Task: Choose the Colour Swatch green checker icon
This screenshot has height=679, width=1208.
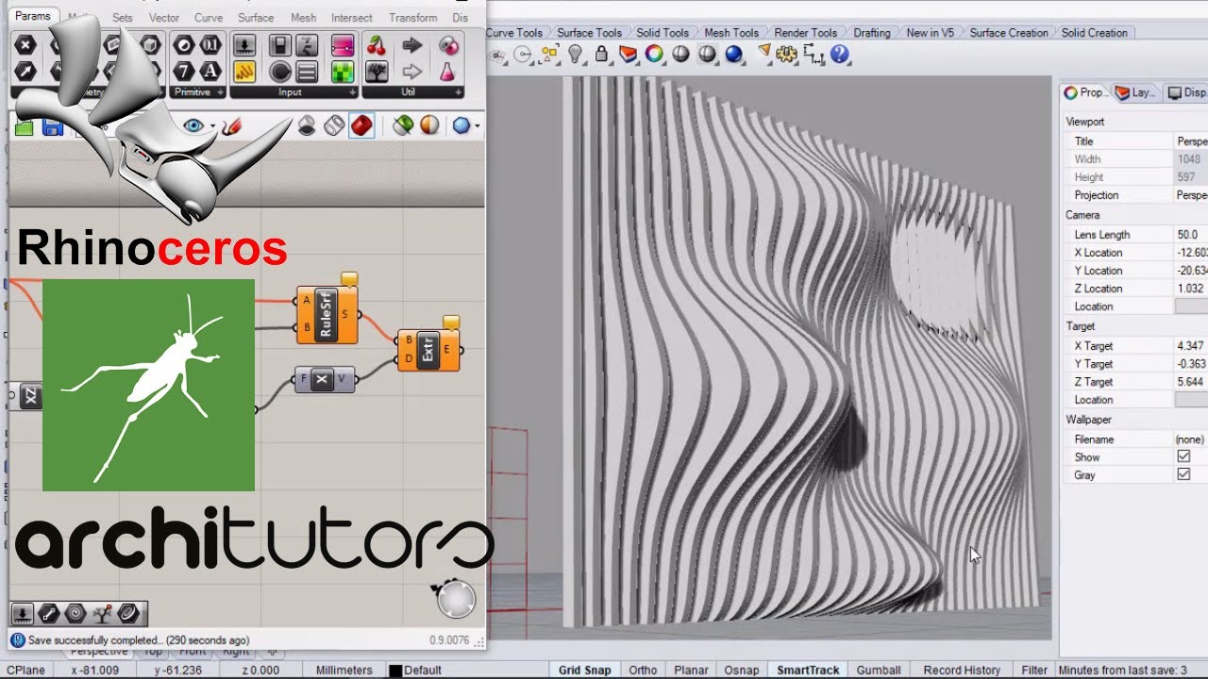Action: click(x=343, y=71)
